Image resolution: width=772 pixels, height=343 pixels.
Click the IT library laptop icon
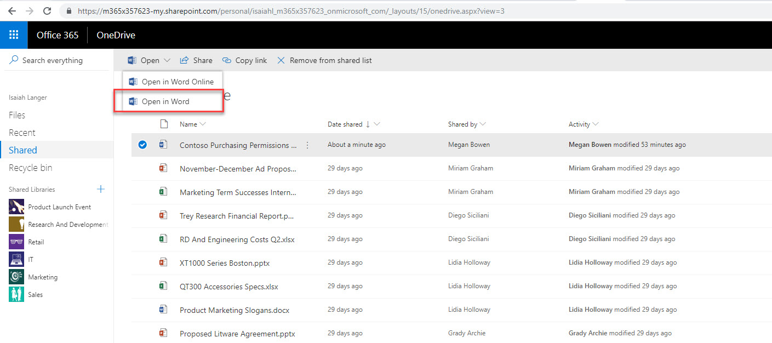pyautogui.click(x=16, y=259)
